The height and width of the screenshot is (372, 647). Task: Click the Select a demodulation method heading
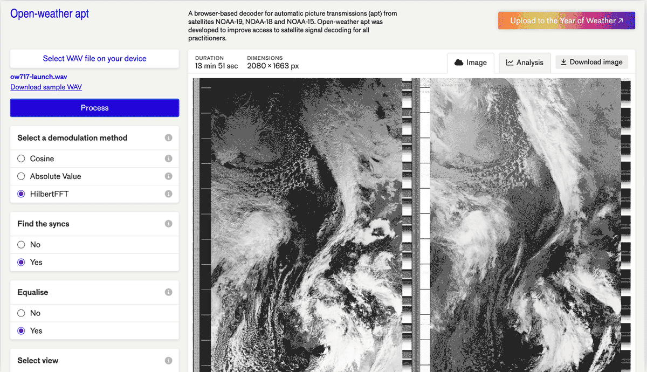click(72, 138)
